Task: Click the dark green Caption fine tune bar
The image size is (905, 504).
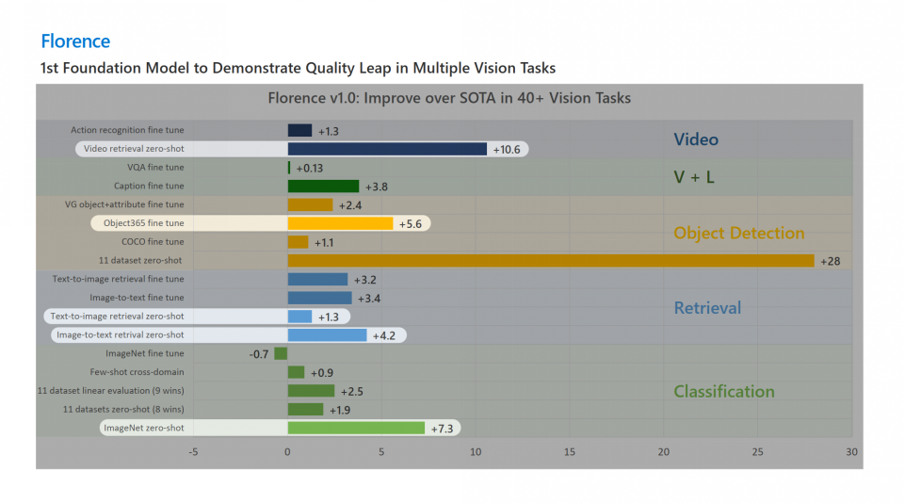Action: 323,187
